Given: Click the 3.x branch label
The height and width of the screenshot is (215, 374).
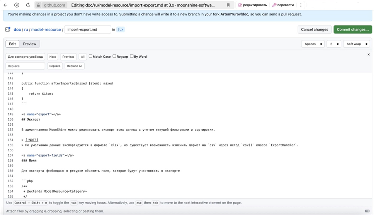Looking at the screenshot, I should coord(121,30).
